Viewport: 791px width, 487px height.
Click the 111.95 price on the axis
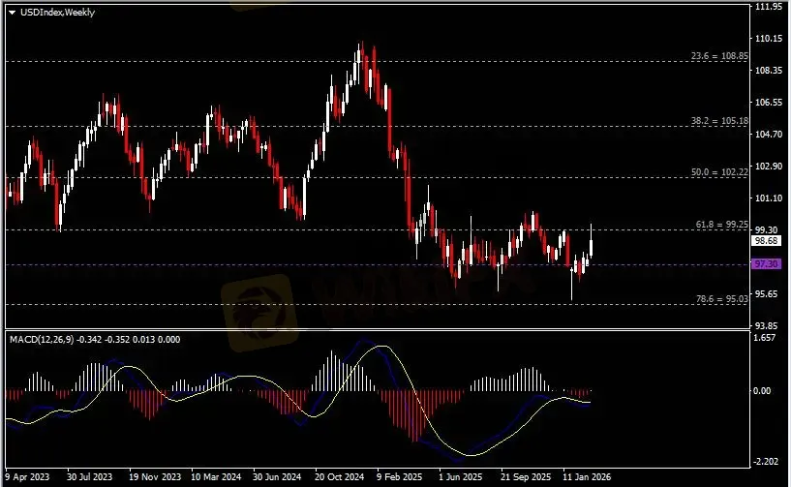pyautogui.click(x=769, y=6)
